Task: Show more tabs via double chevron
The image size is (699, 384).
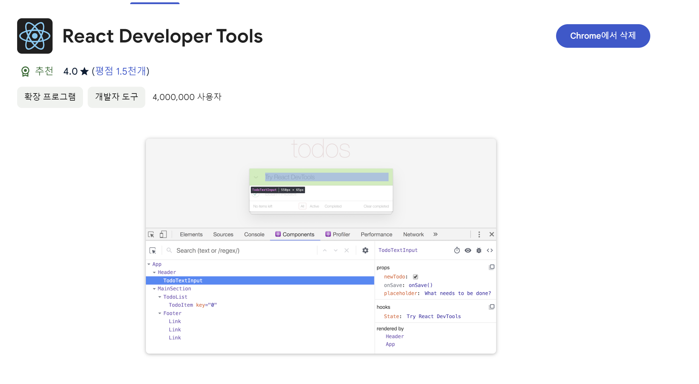Action: click(x=436, y=234)
